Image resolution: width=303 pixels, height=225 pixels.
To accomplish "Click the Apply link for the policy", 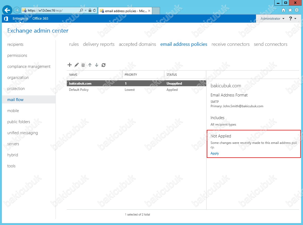I will pyautogui.click(x=215, y=153).
